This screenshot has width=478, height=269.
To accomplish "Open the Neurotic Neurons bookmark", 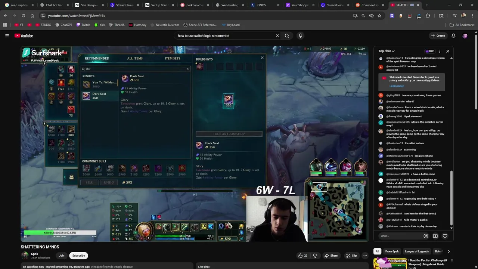I will tap(165, 25).
